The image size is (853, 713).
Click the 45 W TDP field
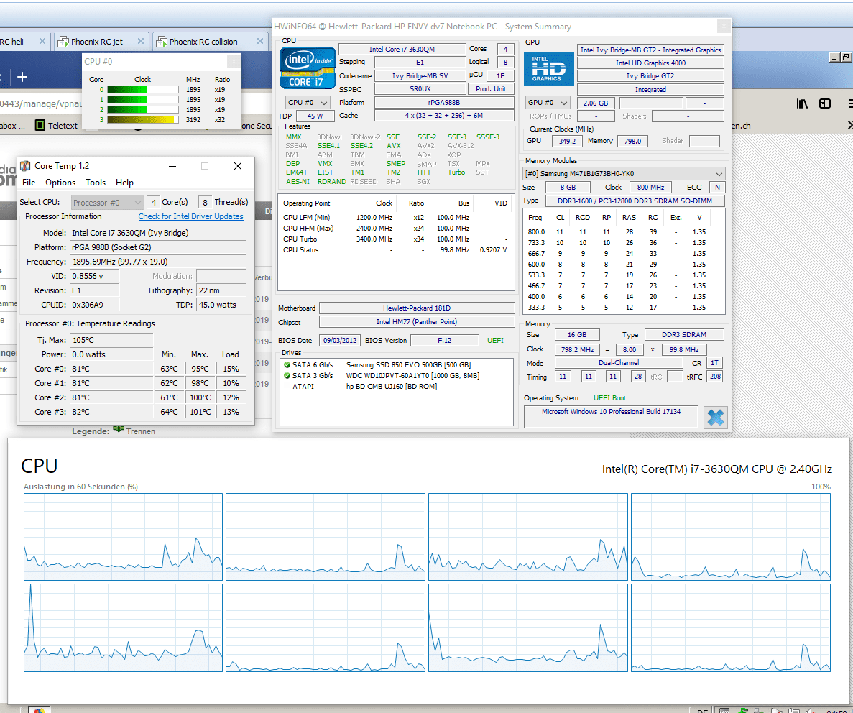coord(315,116)
